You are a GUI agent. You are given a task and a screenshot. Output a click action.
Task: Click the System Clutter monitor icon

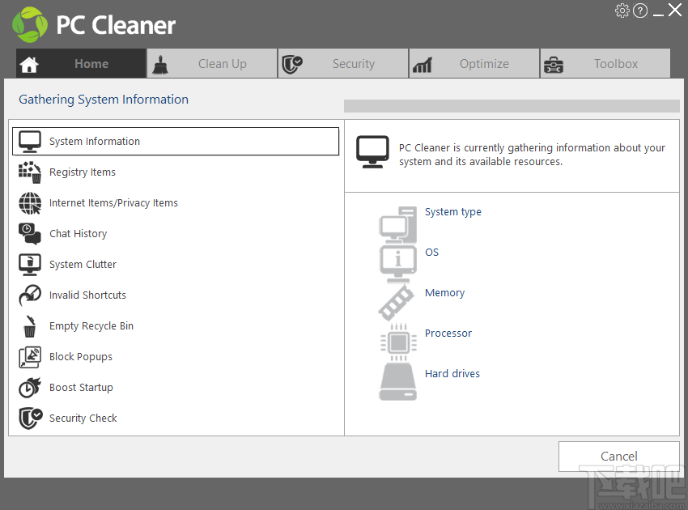tap(30, 265)
